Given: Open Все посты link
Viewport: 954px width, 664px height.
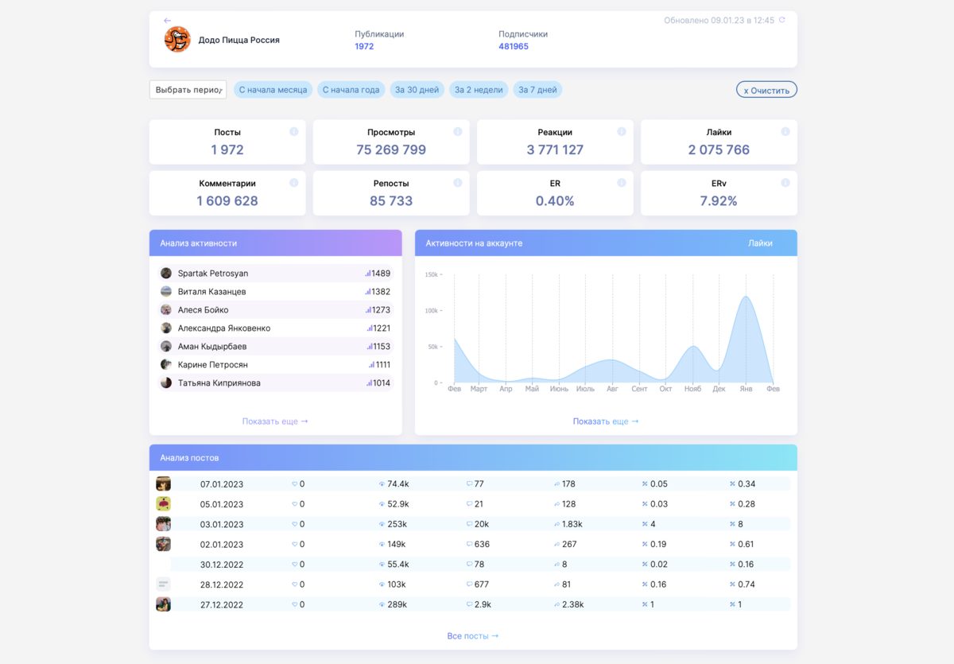Looking at the screenshot, I should pos(473,636).
